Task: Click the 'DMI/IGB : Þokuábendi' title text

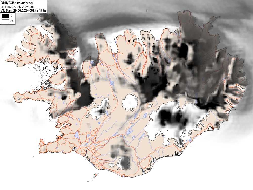Action: (x=17, y=3)
